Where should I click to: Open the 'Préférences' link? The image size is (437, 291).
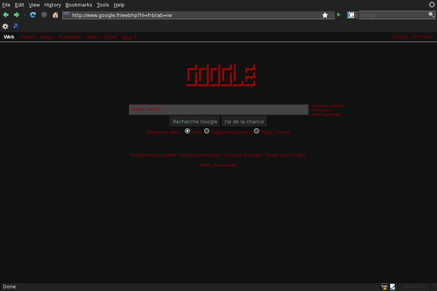tap(321, 110)
